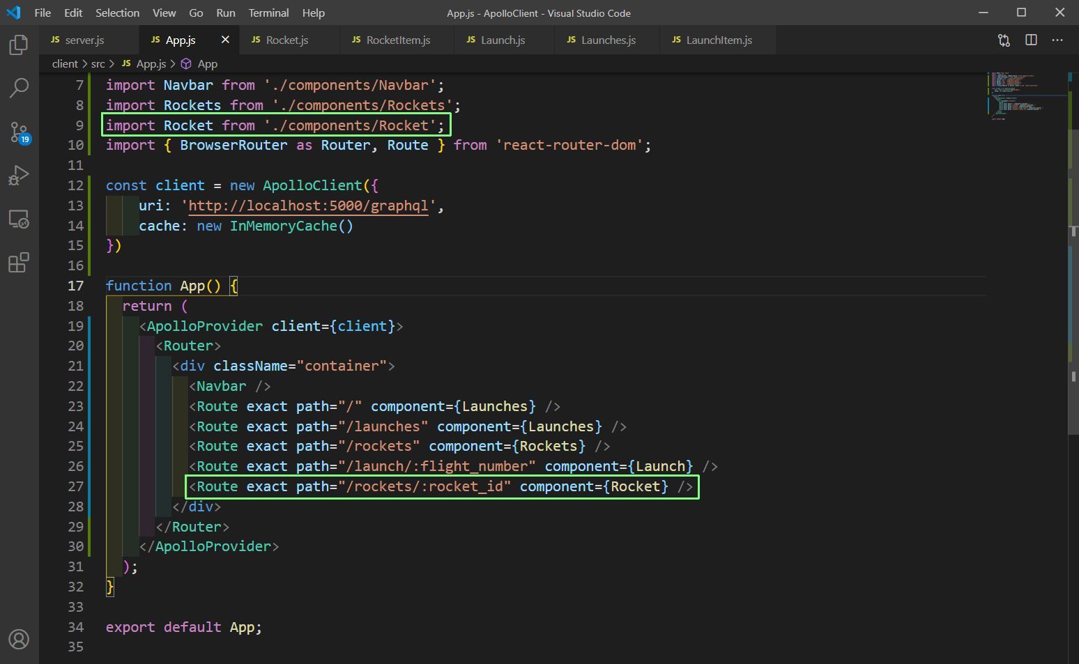Minimize the VS Code window
This screenshot has height=664, width=1079.
984,13
